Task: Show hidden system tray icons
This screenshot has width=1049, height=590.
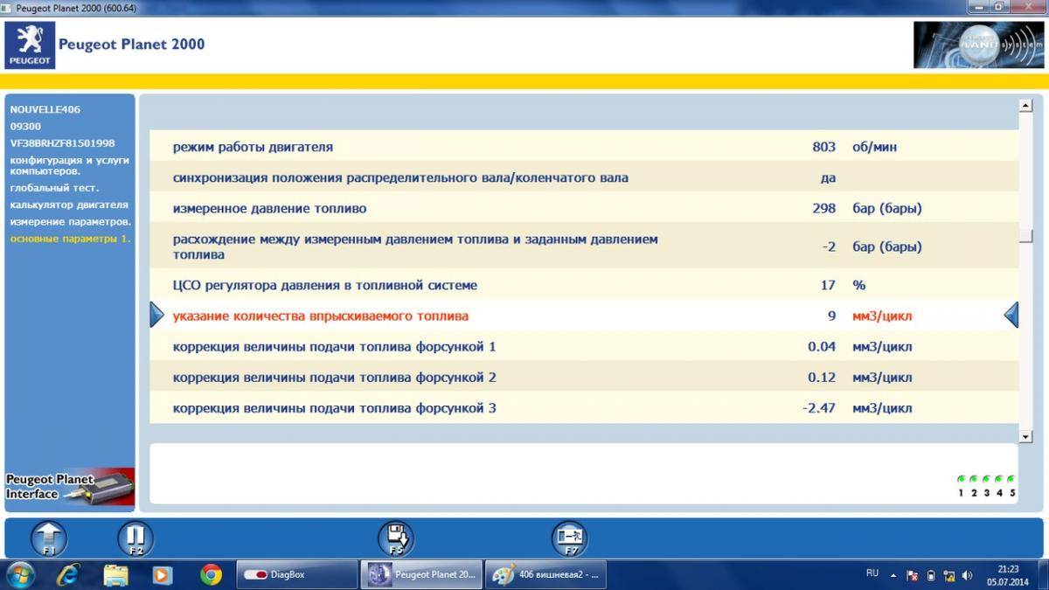Action: [893, 575]
